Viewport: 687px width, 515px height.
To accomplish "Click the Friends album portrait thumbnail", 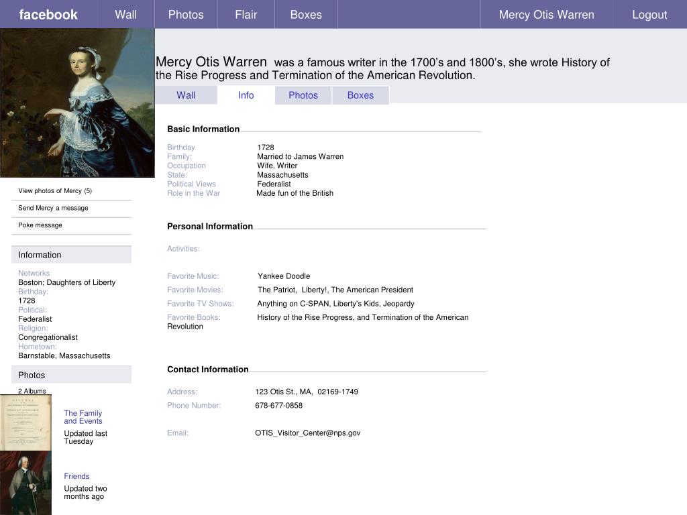I will click(x=25, y=483).
